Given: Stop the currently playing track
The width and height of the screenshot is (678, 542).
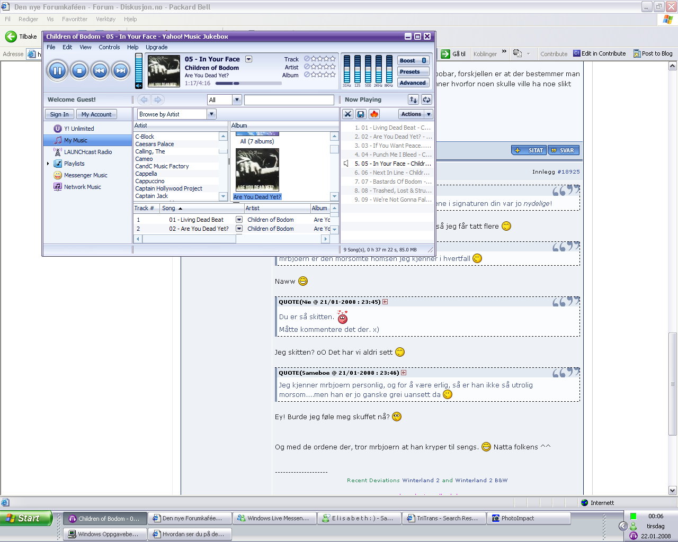Looking at the screenshot, I should [x=79, y=70].
